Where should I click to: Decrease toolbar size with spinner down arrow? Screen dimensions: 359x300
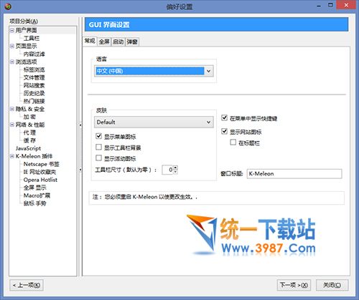tap(176, 172)
